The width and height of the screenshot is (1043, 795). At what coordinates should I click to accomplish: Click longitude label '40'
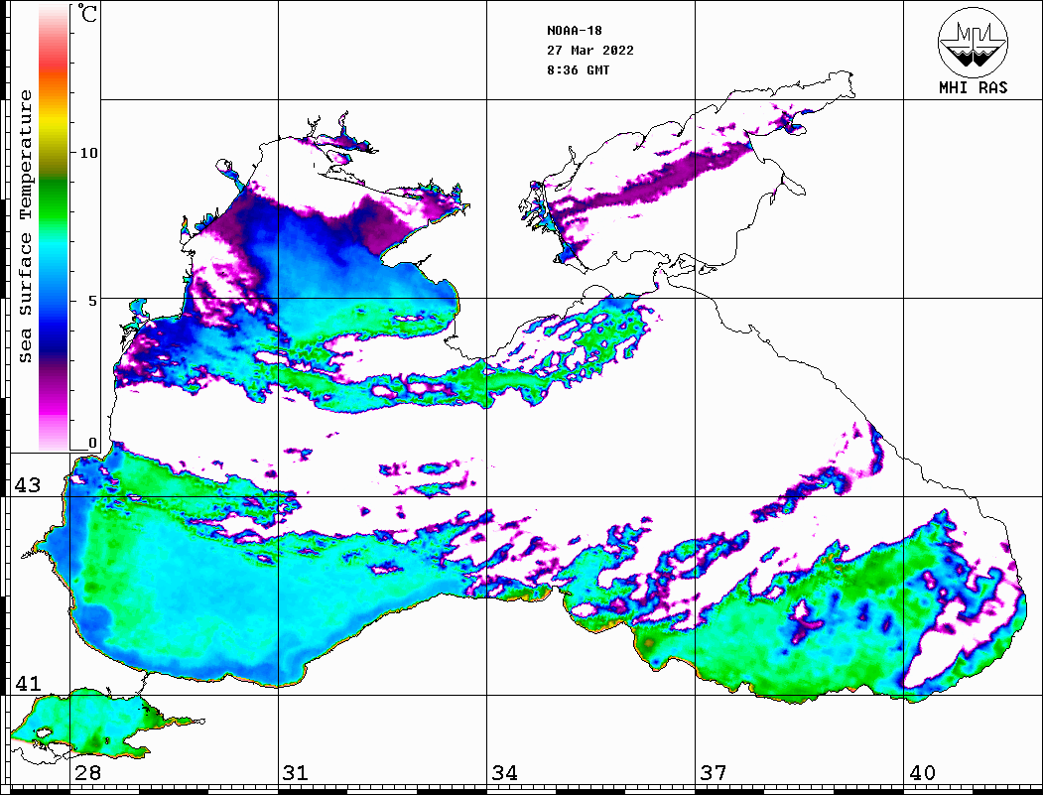(922, 773)
